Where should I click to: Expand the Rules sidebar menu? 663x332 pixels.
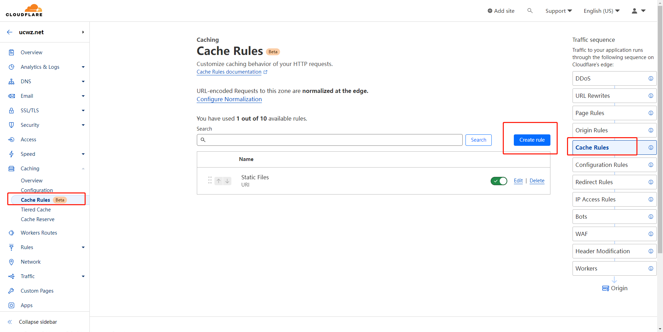click(x=83, y=247)
